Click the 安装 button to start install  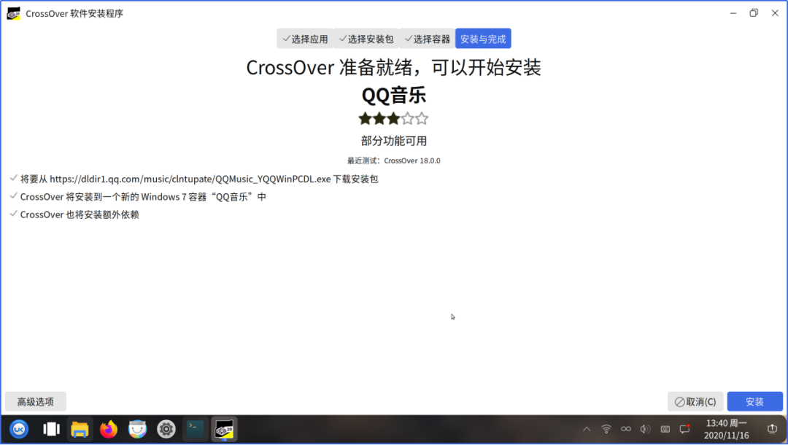tap(754, 401)
